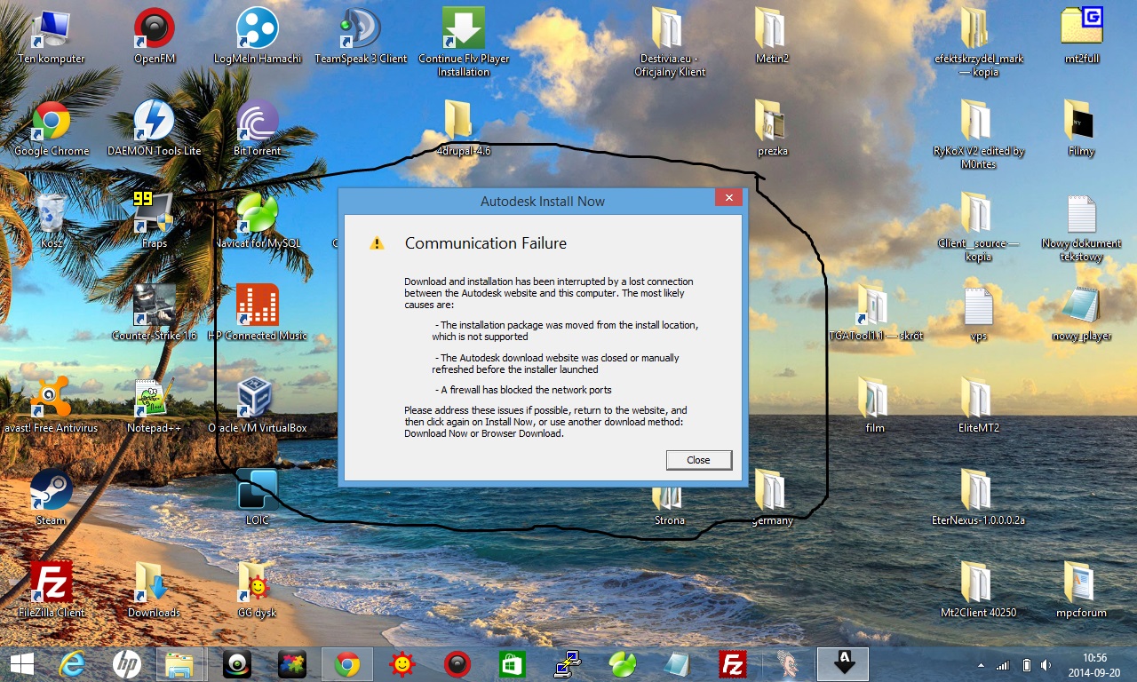Select the Notepad++ desktop shortcut

[154, 407]
